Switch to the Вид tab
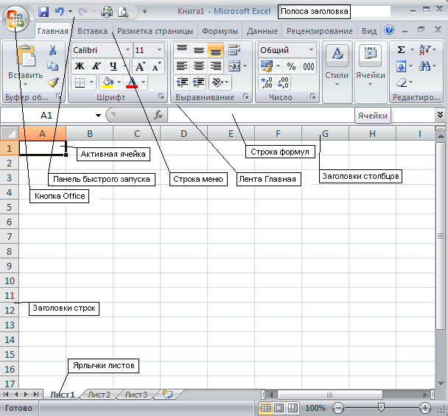Screen dimensions: 448x416 pyautogui.click(x=369, y=31)
